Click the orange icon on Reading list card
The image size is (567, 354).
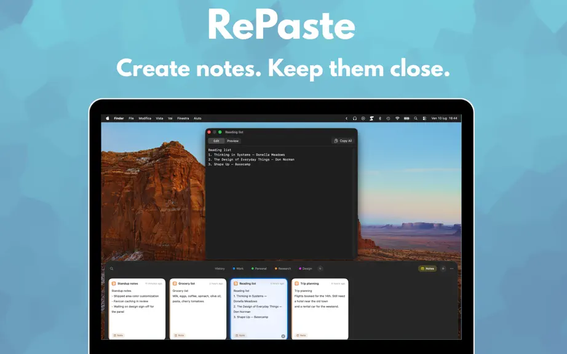(236, 283)
